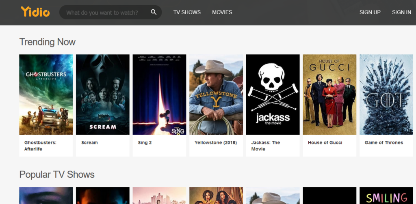Screen dimensions: 416x204
Task: Open the Jackass skull poster
Action: coord(273,94)
